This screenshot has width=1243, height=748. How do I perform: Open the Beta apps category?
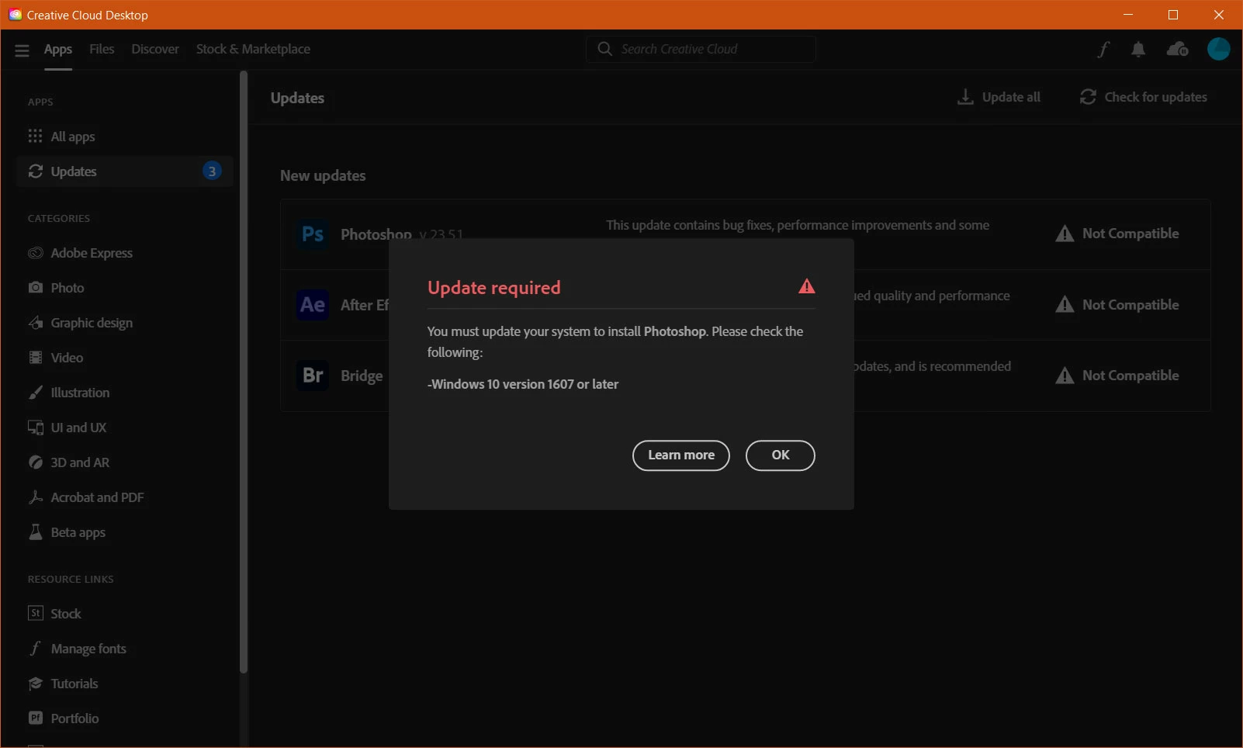coord(124,532)
